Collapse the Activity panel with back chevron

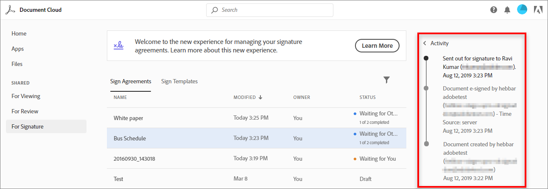point(425,43)
